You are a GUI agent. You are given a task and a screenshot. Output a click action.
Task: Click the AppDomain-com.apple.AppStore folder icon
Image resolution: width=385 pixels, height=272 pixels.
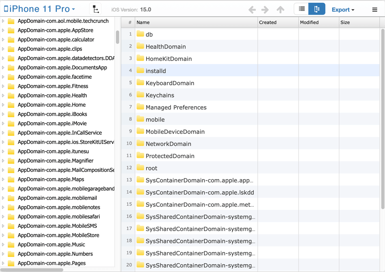(11, 30)
